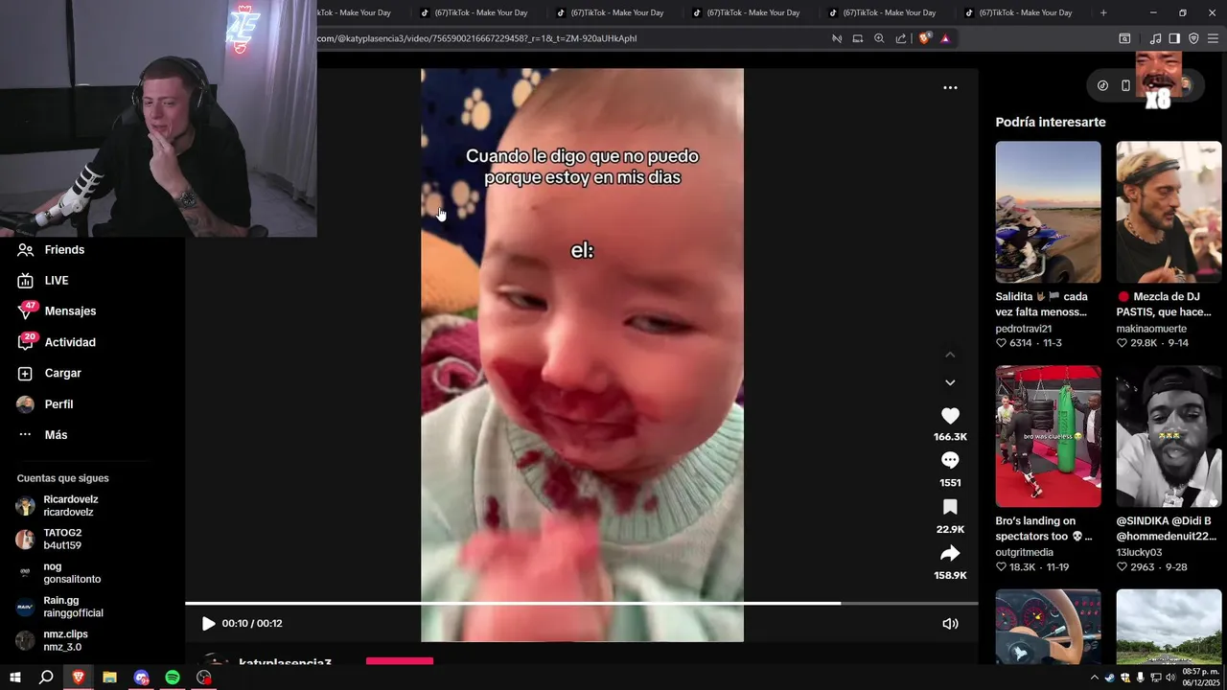Open Brave Rewards triangle icon
This screenshot has width=1227, height=690.
click(x=945, y=38)
